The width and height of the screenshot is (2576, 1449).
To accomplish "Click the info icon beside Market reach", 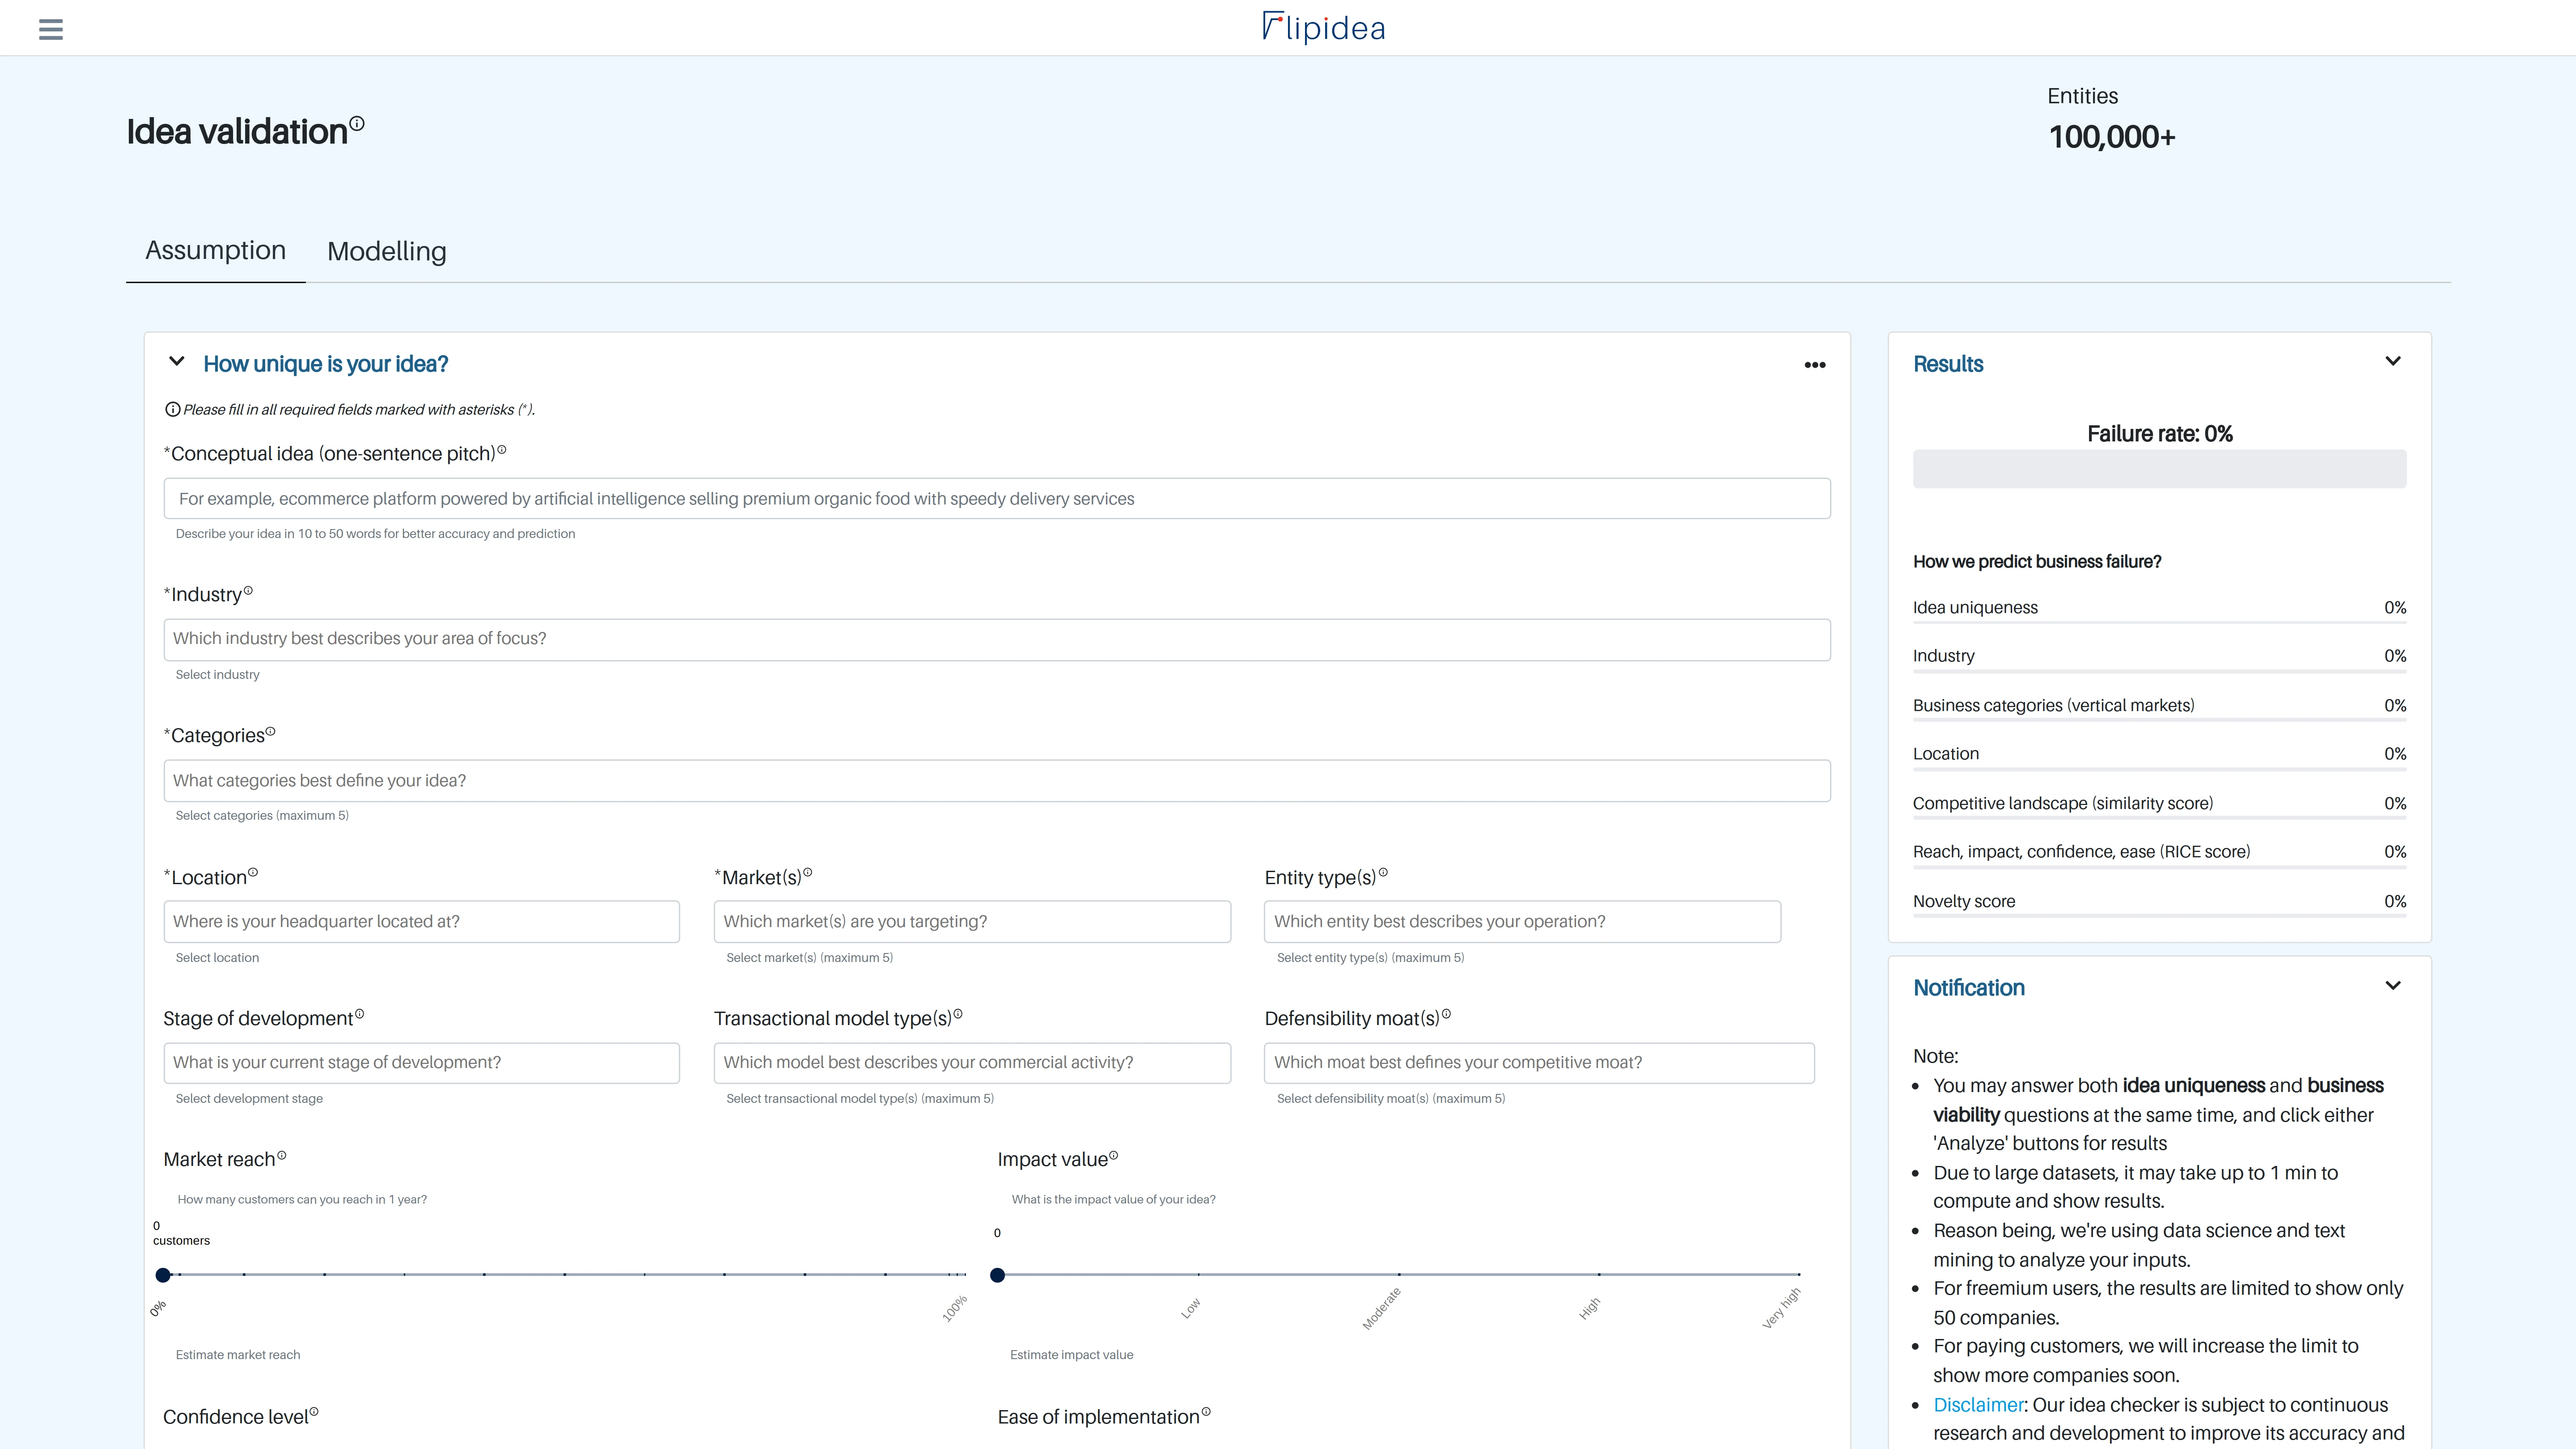I will click(283, 1155).
